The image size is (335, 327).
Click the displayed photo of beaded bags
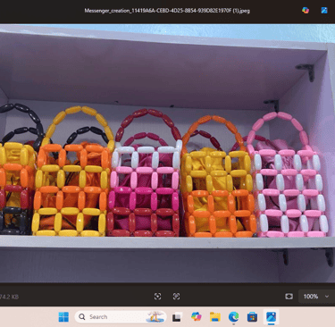point(167,154)
